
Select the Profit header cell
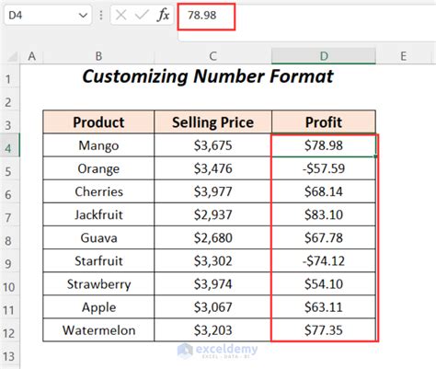[324, 122]
